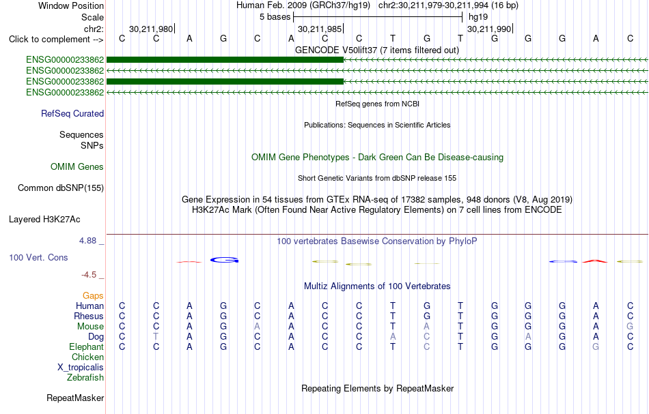Click the chr2: ruler label
Screen dimensions: 649x414
(94, 29)
